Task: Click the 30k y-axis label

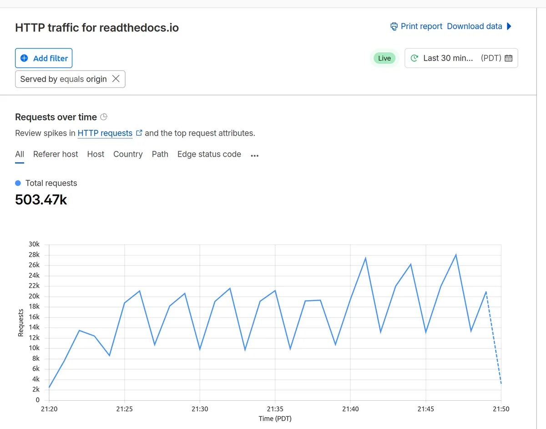Action: pos(35,245)
